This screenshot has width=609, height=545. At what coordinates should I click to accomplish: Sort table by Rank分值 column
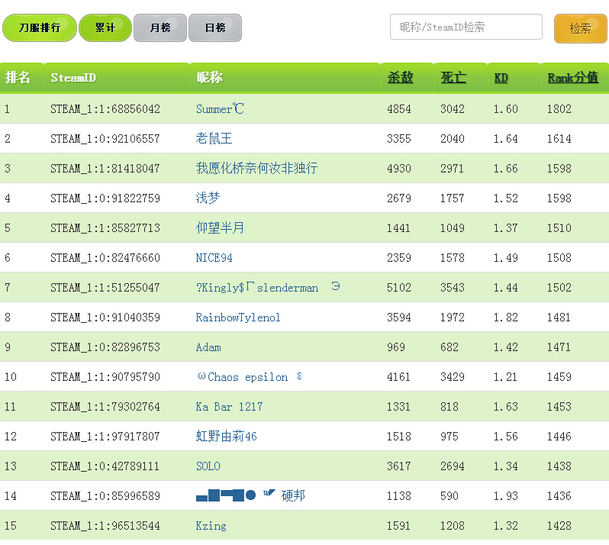click(x=572, y=78)
